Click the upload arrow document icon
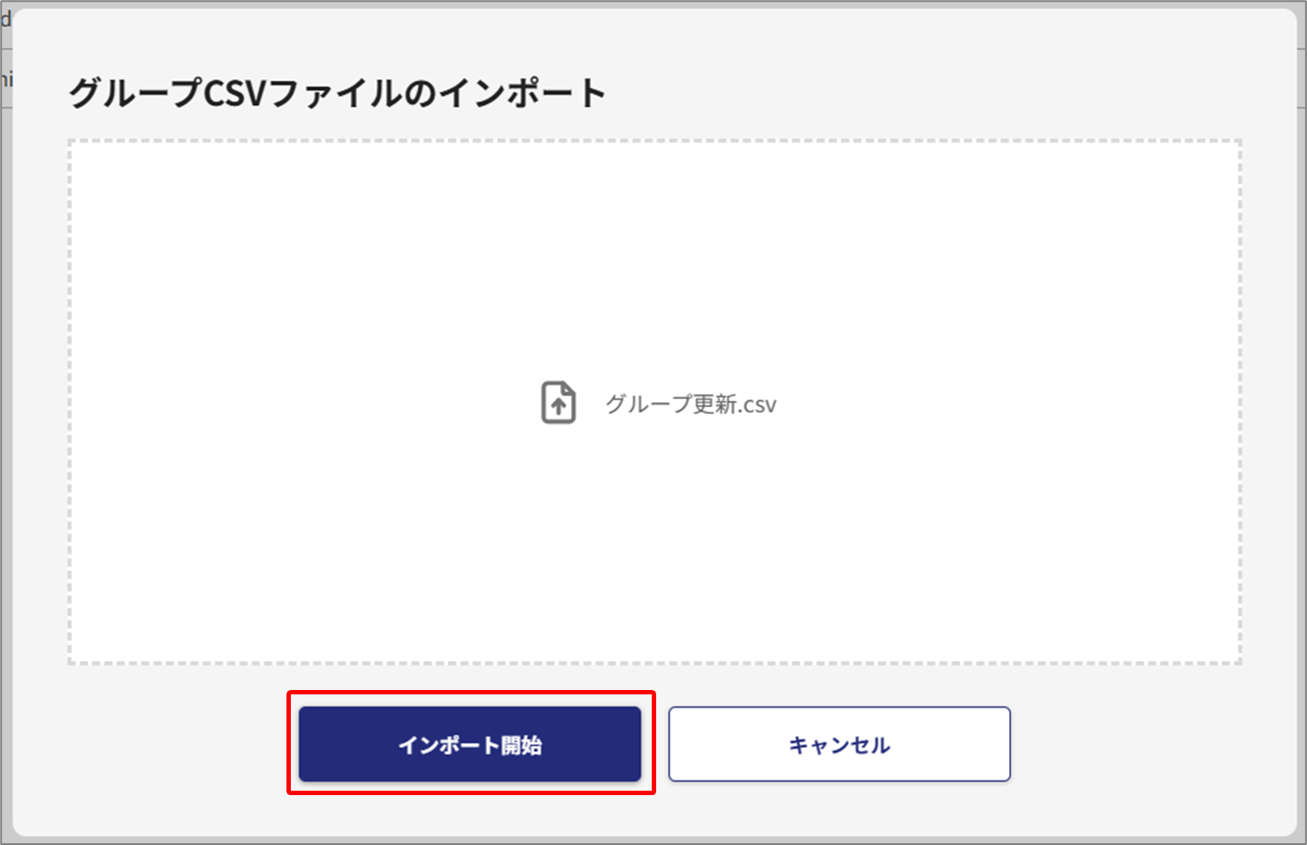 pos(559,403)
